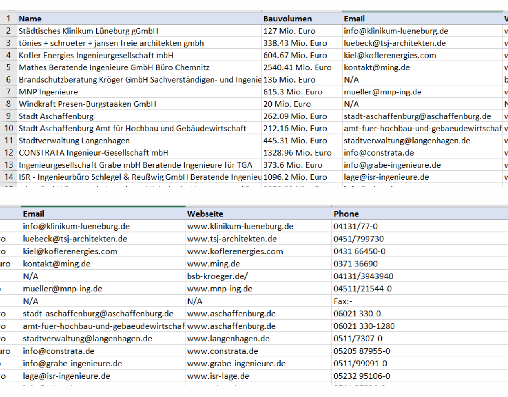Click 'Mathes Beratende Ingenieure GmbH Büro Chemnitz'
The image size is (508, 397).
[139, 67]
